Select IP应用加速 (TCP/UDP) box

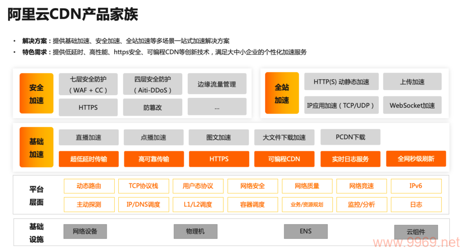point(341,105)
